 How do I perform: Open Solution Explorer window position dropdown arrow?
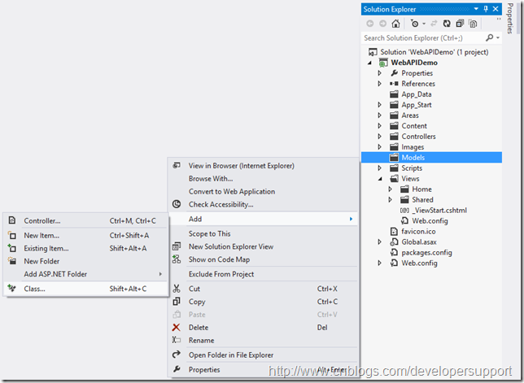(x=476, y=9)
